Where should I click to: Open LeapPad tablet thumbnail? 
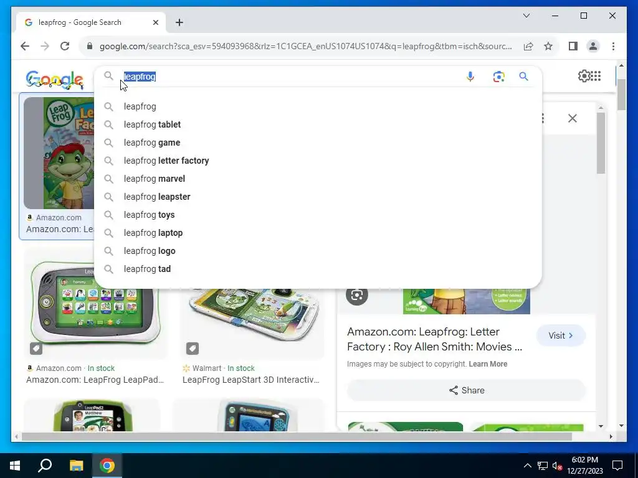[x=95, y=303]
